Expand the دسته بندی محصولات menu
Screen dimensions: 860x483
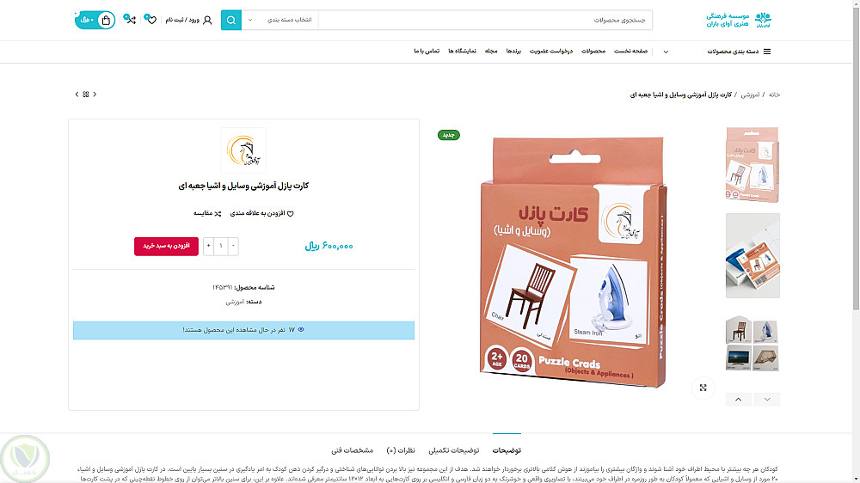pos(739,52)
